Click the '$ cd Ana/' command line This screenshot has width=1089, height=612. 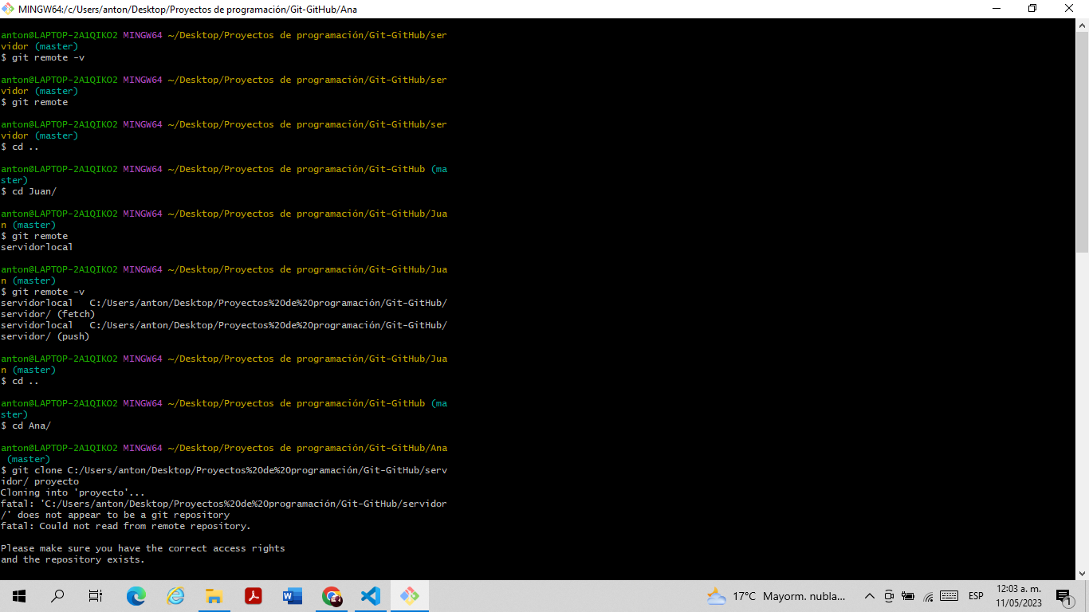26,426
